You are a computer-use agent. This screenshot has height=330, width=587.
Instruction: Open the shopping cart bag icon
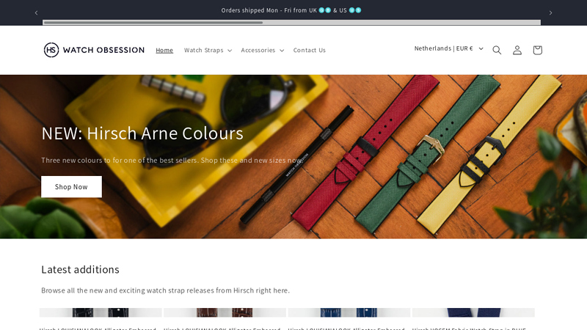537,50
